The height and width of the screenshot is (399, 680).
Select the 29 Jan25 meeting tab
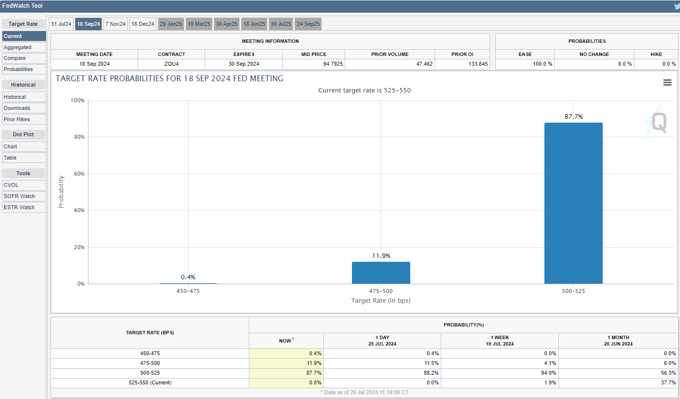[171, 24]
